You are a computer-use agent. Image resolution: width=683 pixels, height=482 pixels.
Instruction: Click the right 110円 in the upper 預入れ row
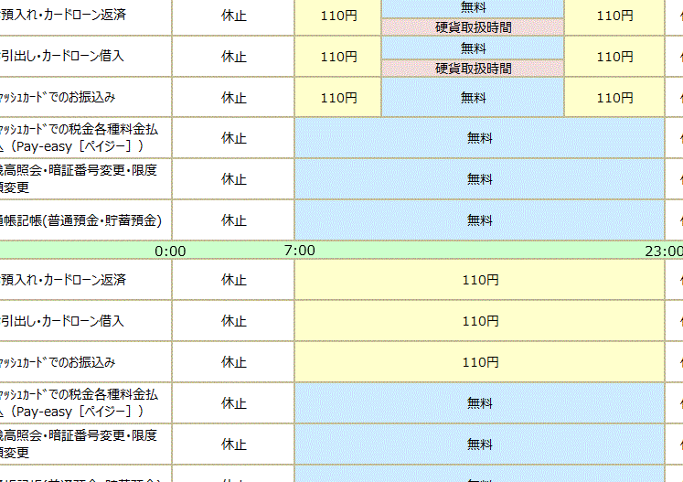(614, 15)
